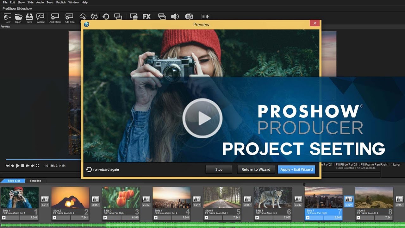Viewport: 405px width, 228px height.
Task: Open Slide Options from the toolbar
Action: [x=118, y=16]
